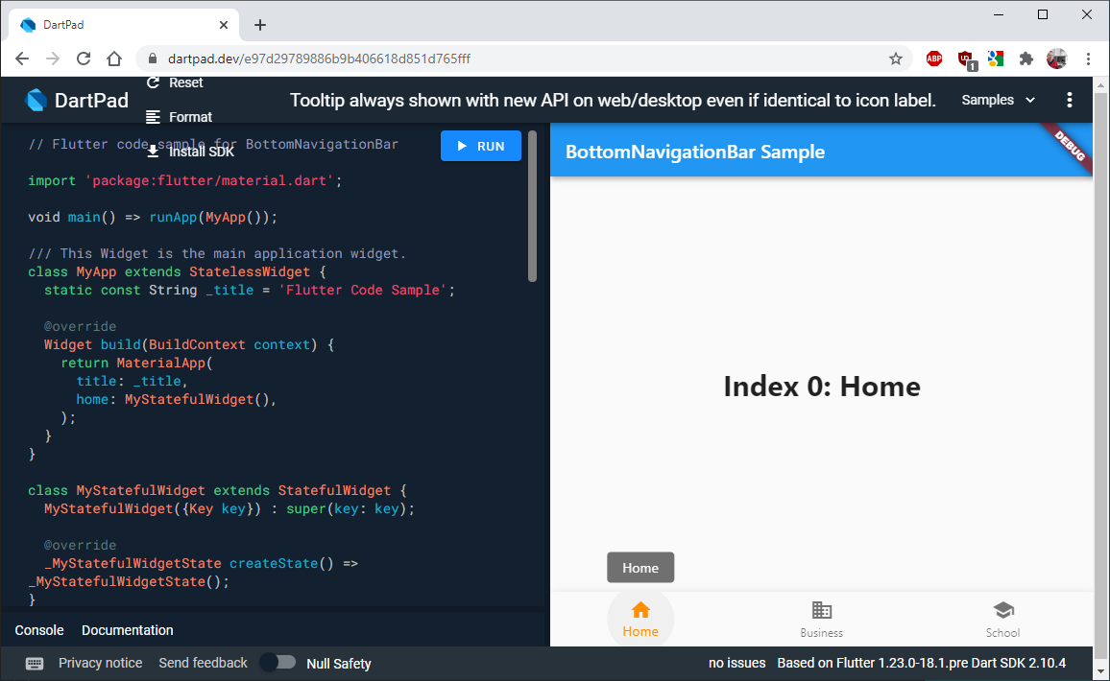Open the keyboard shortcuts icon
Screen dimensions: 1110x681
click(x=35, y=663)
